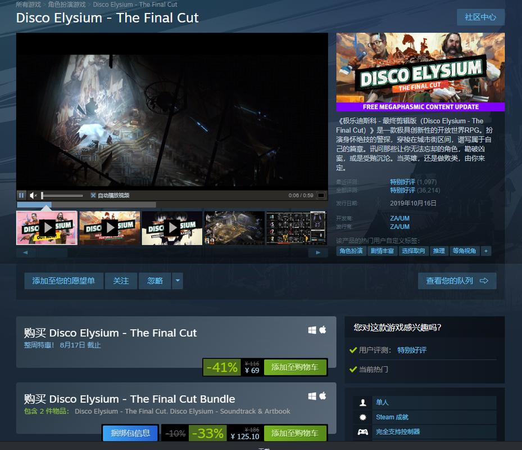This screenshot has width=522, height=450.
Task: Open the developer ZA/UM link
Action: 400,218
